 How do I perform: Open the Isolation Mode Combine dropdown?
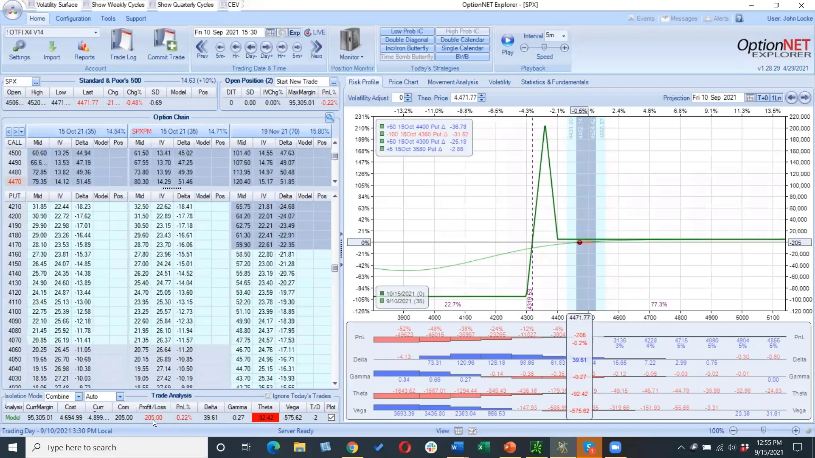pyautogui.click(x=79, y=397)
